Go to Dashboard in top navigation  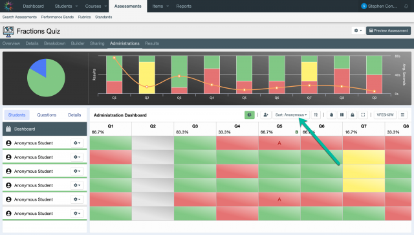[x=33, y=6]
